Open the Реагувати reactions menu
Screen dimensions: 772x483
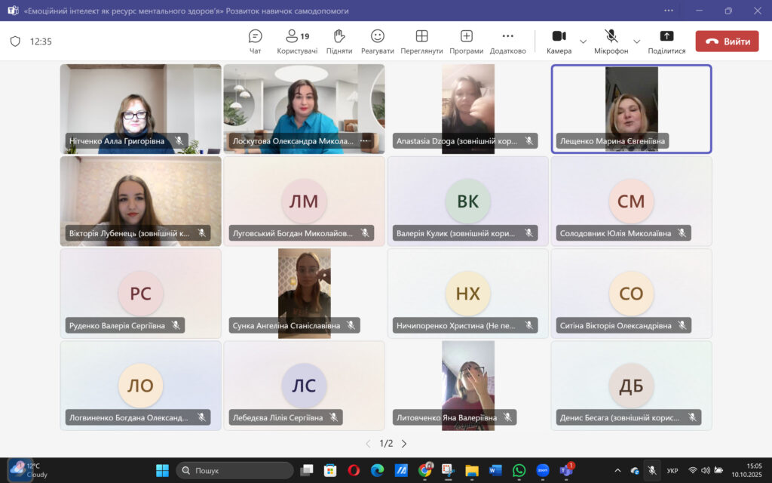(x=377, y=41)
